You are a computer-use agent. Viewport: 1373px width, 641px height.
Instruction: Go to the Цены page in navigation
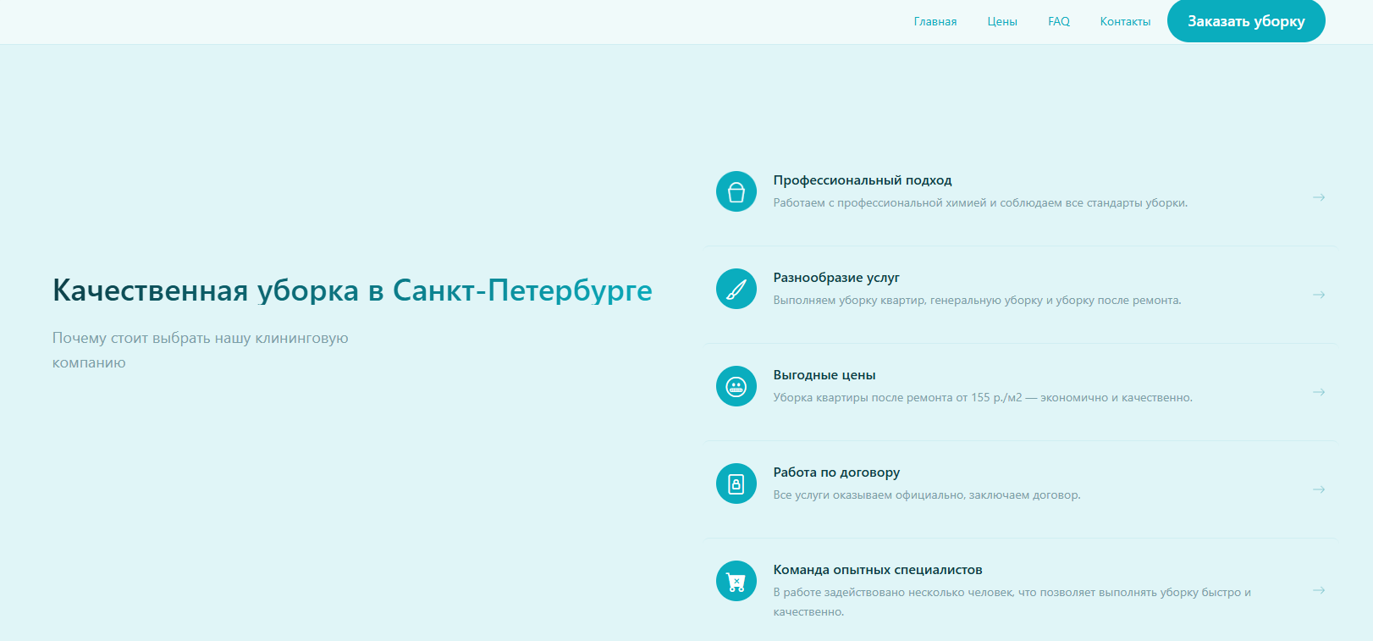point(1001,22)
